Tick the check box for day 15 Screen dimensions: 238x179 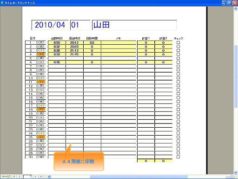pyautogui.click(x=178, y=97)
